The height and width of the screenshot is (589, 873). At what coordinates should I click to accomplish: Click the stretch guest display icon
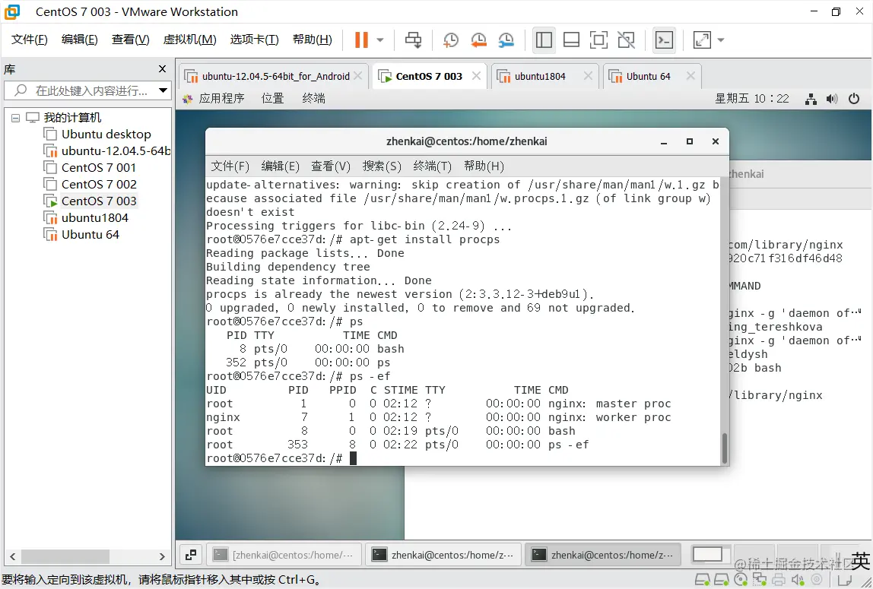[702, 40]
